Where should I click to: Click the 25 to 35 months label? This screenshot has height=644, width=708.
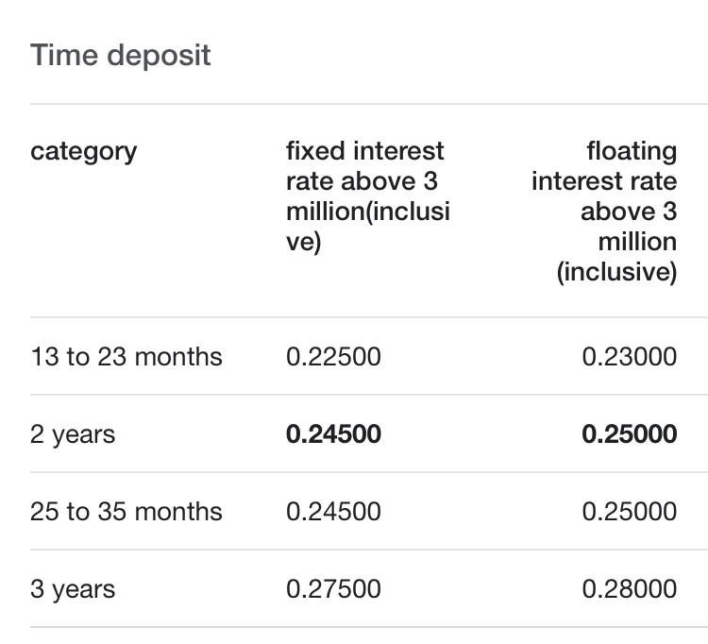(126, 512)
